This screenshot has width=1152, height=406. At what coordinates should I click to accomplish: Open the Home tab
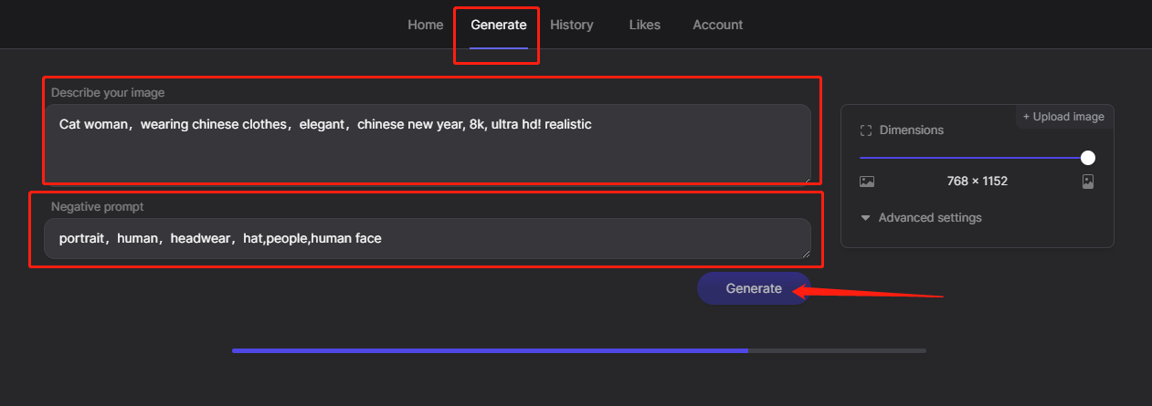pos(425,25)
